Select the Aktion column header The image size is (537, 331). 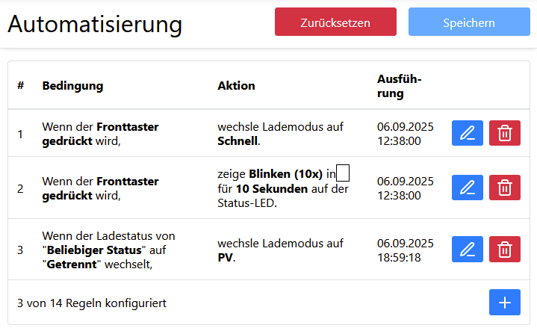236,86
